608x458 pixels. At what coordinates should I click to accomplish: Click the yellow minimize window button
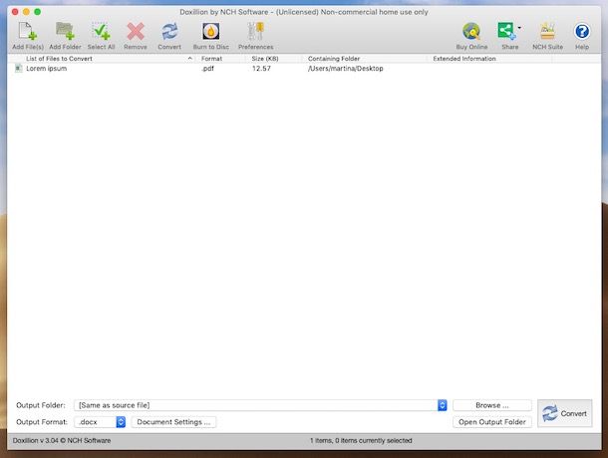click(x=26, y=12)
